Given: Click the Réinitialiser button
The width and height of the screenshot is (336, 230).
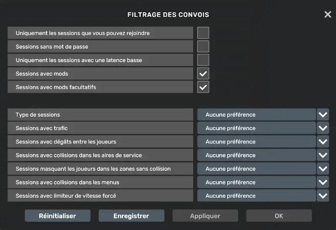Looking at the screenshot, I should 58,216.
